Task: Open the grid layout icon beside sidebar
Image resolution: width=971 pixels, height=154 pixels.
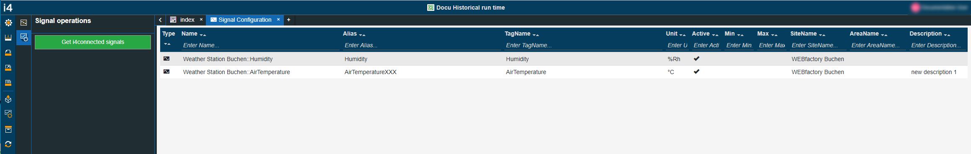Action: (24, 23)
